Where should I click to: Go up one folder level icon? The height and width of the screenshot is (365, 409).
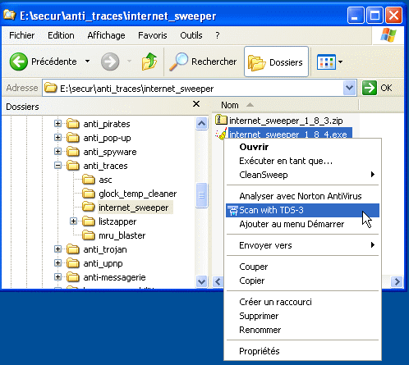(x=149, y=62)
